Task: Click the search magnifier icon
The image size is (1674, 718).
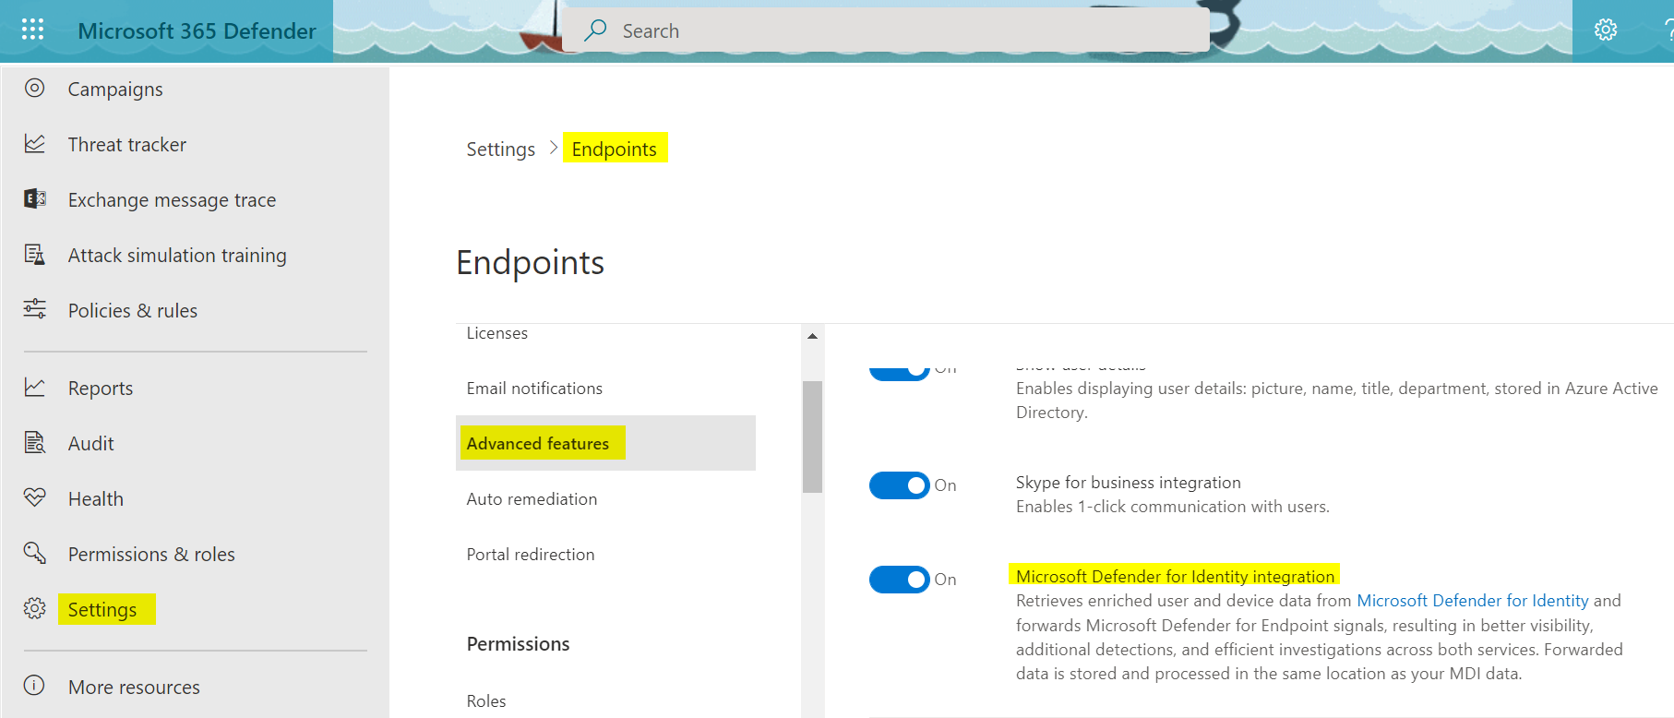Action: 596,30
